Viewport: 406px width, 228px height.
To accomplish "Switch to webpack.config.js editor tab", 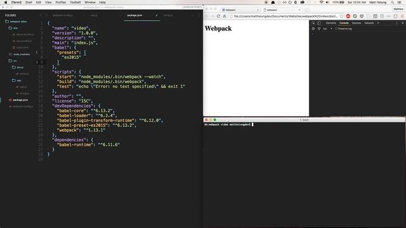I will coord(63,15).
